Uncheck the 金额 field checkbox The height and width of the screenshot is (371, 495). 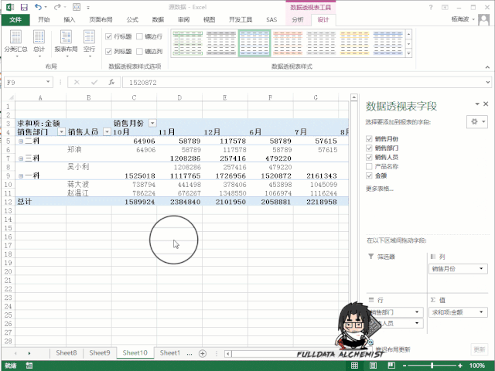(x=369, y=175)
